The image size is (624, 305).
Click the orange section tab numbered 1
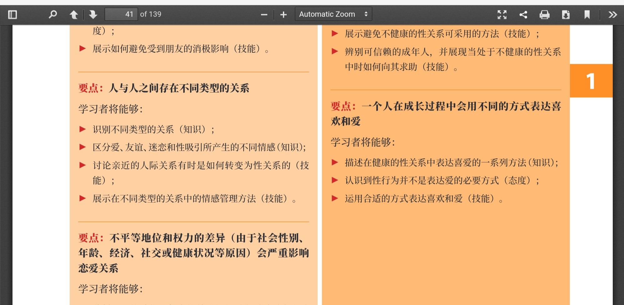click(591, 81)
